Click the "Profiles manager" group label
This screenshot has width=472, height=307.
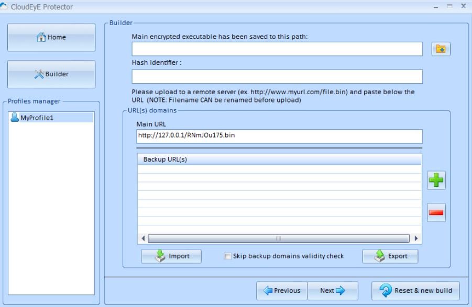tap(34, 101)
